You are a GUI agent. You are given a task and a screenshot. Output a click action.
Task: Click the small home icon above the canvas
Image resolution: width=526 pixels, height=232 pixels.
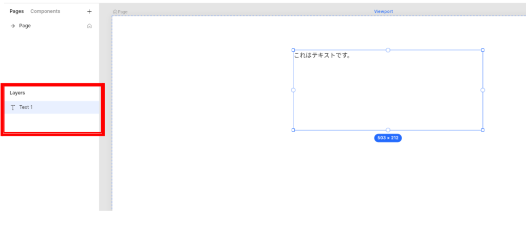tap(115, 11)
